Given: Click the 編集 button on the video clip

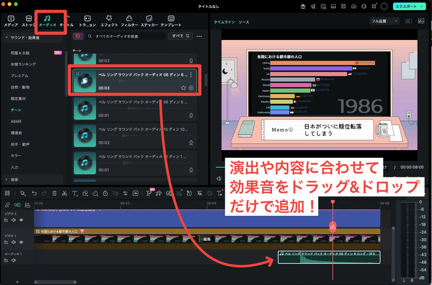Looking at the screenshot, I should (x=207, y=239).
